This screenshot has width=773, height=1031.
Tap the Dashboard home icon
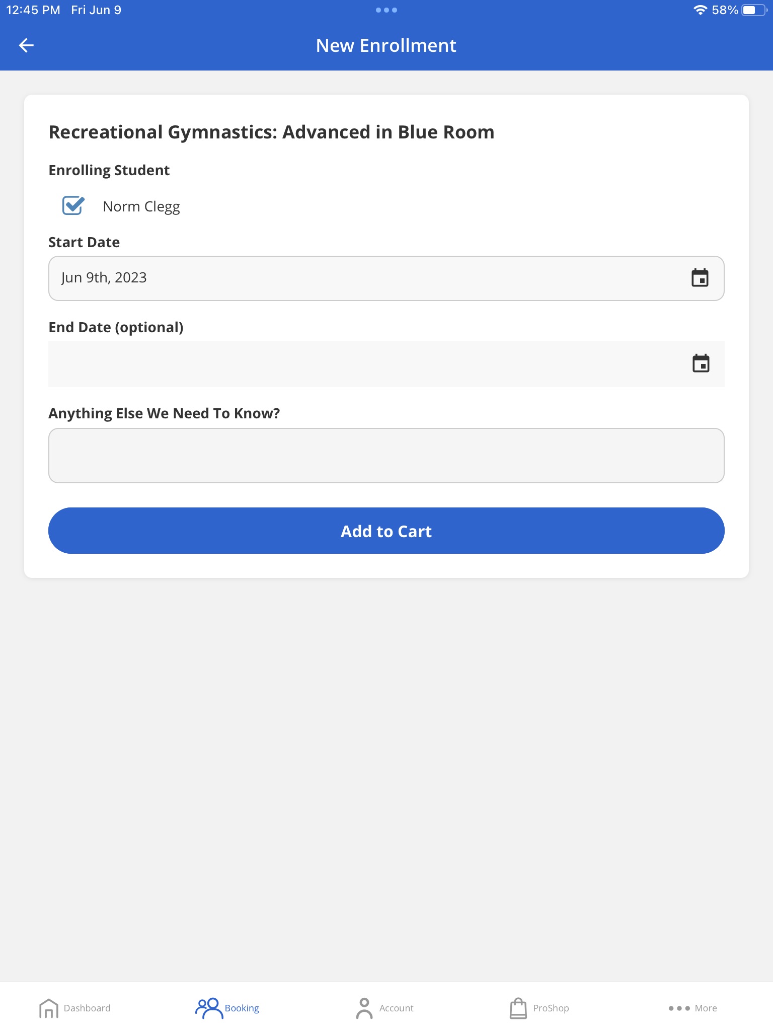(49, 1008)
